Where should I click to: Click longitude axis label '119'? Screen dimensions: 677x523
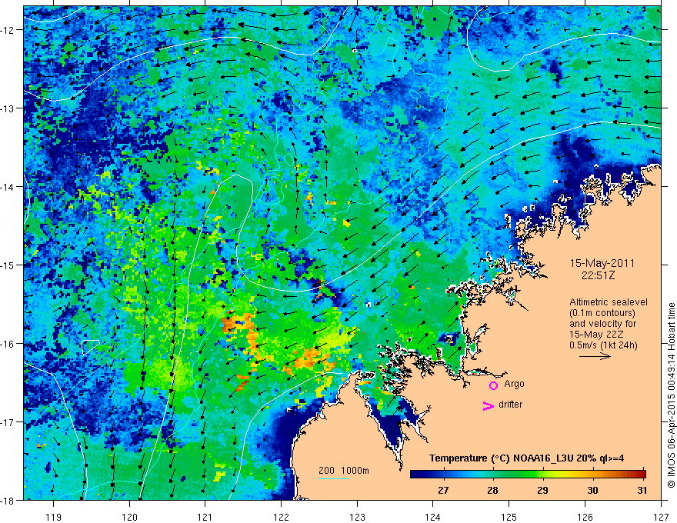coord(54,517)
